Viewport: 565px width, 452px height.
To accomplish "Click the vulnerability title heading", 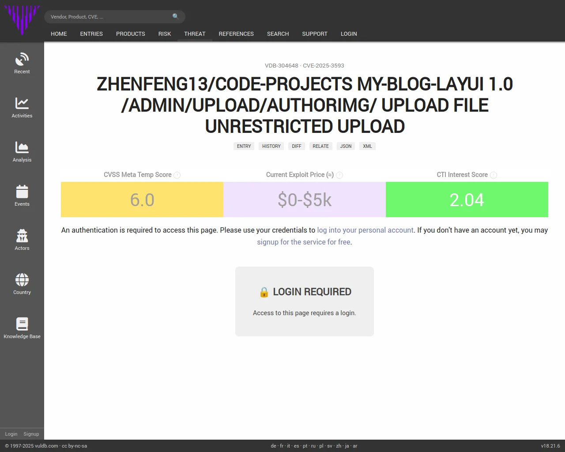I will point(305,105).
